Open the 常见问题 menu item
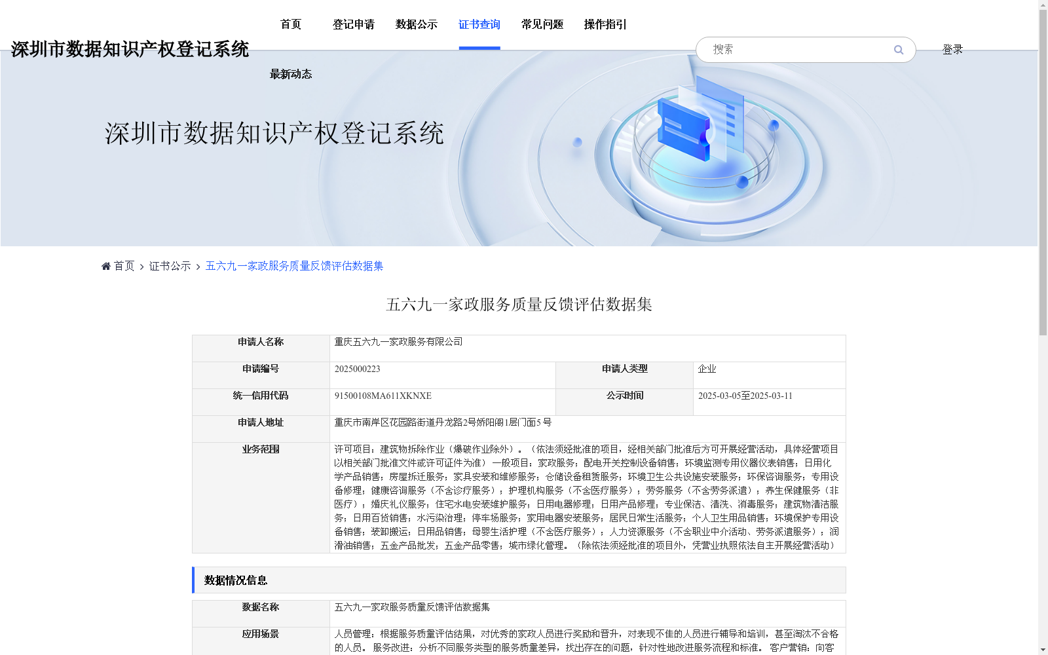Screen dimensions: 1048x655 (x=542, y=25)
